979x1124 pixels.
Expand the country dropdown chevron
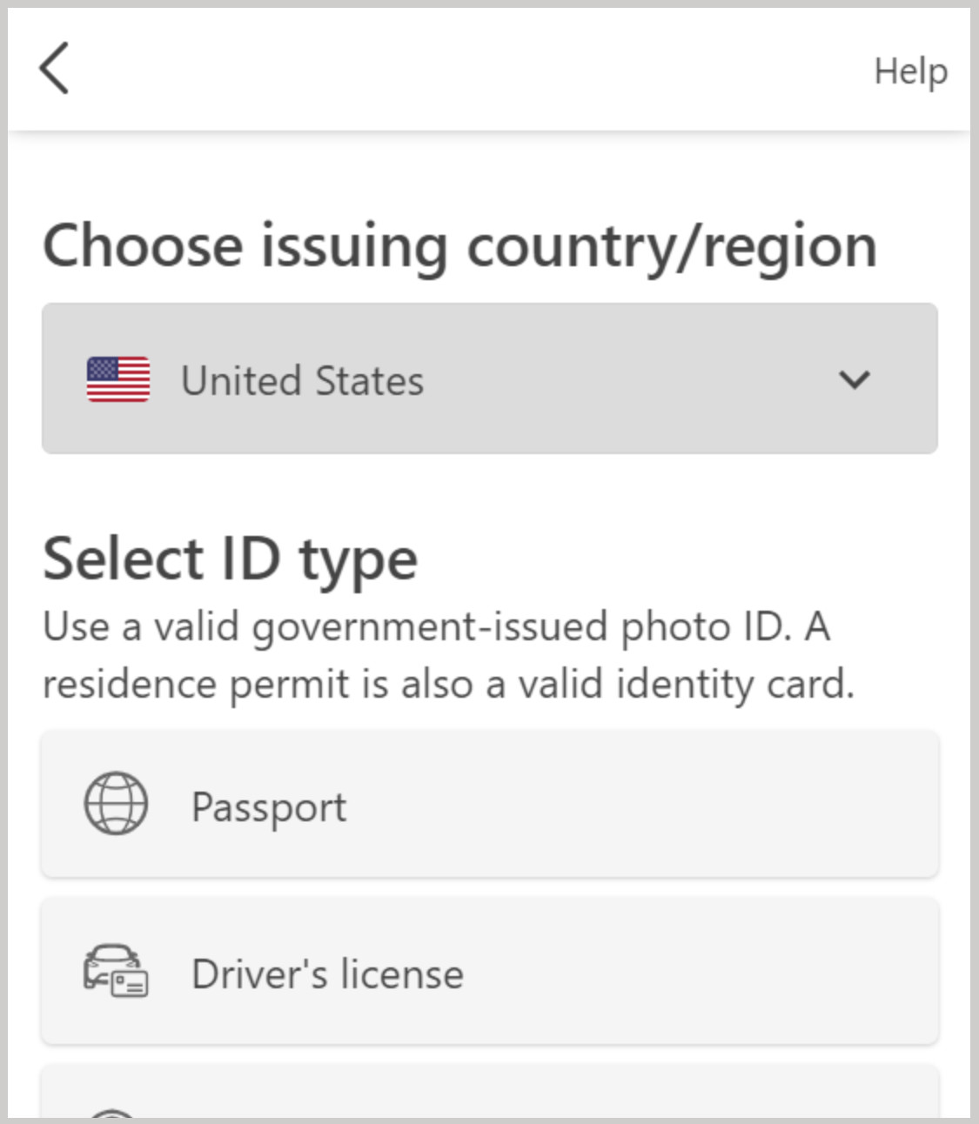click(x=854, y=379)
